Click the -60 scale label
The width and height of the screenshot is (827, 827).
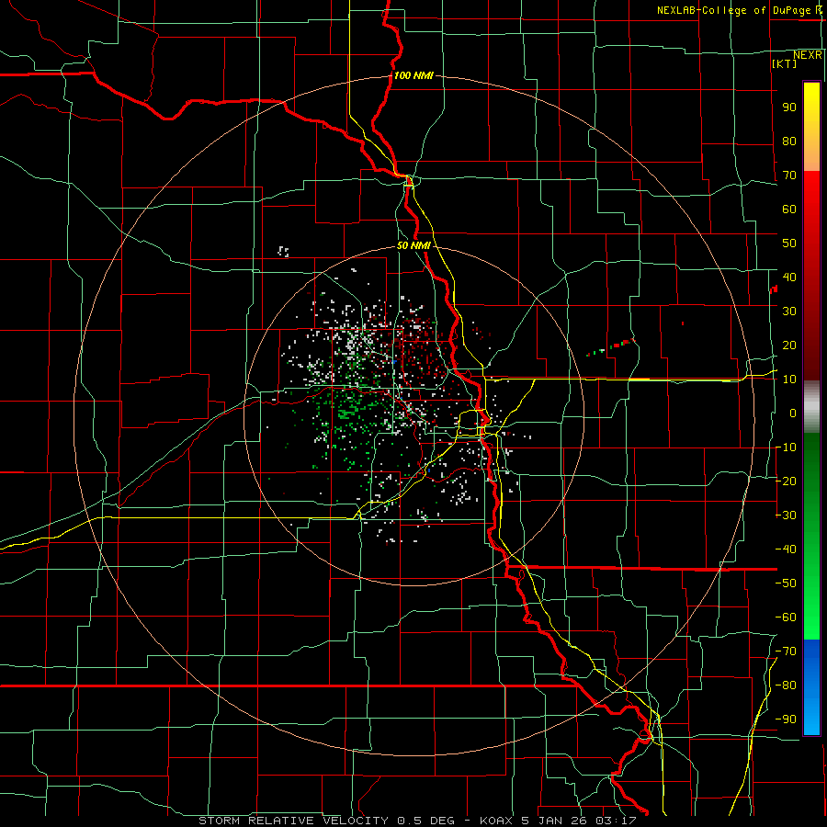pos(786,617)
